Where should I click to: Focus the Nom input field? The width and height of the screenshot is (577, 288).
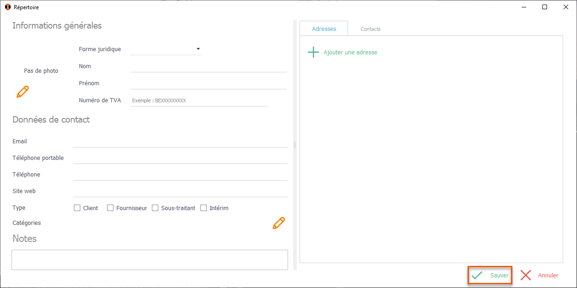click(209, 67)
